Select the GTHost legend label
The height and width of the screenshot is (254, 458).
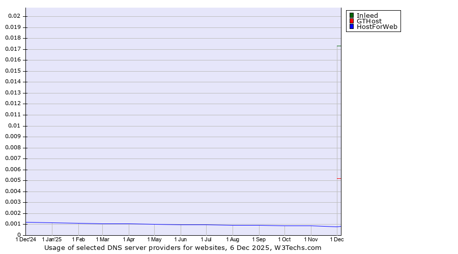point(369,21)
